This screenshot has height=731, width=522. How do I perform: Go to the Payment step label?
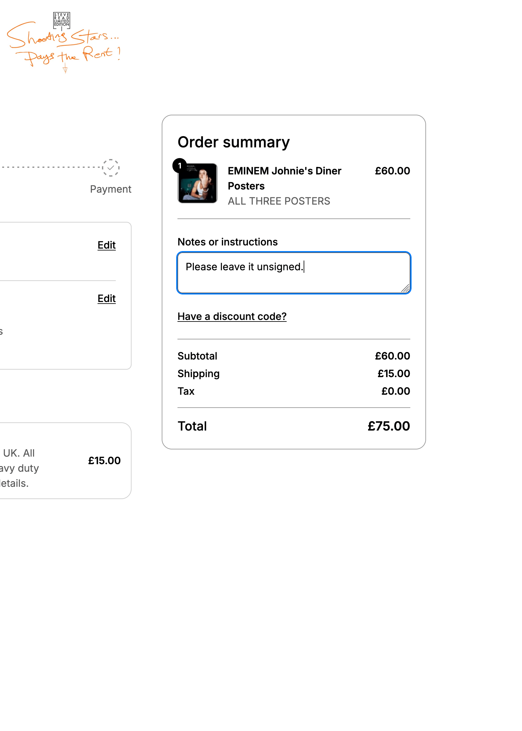coord(110,189)
